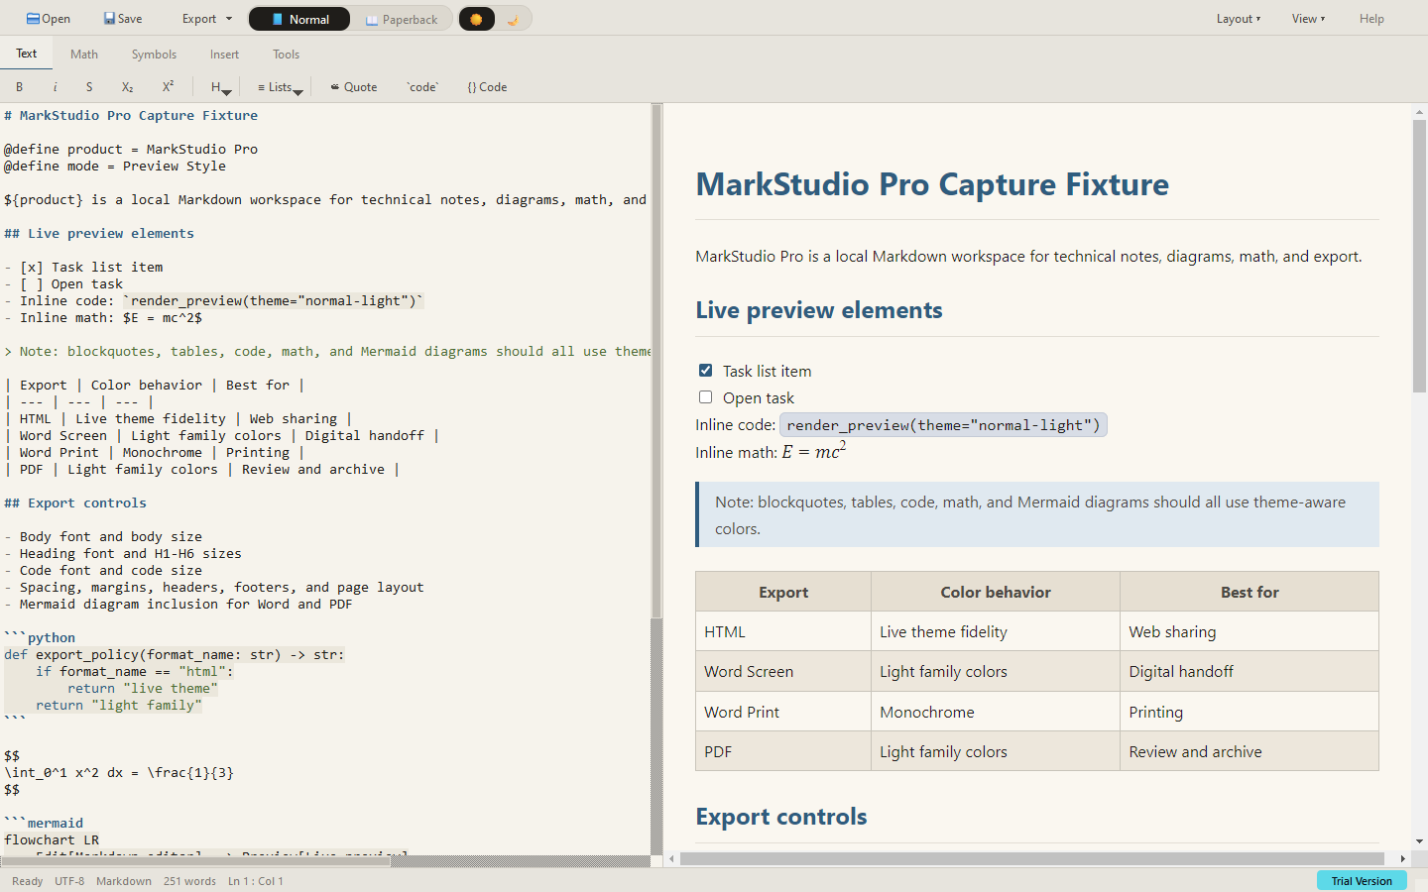Viewport: 1428px width, 892px height.
Task: Insert a blockquote with Quote
Action: coord(354,87)
